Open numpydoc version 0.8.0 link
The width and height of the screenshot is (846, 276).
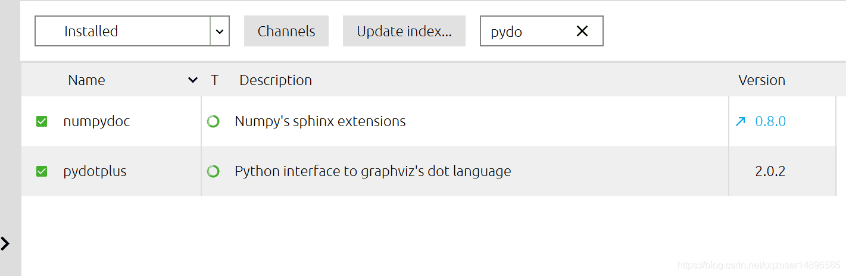770,121
